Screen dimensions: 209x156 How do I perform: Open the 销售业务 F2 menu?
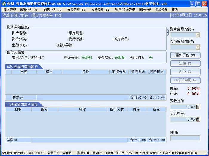tap(53, 10)
